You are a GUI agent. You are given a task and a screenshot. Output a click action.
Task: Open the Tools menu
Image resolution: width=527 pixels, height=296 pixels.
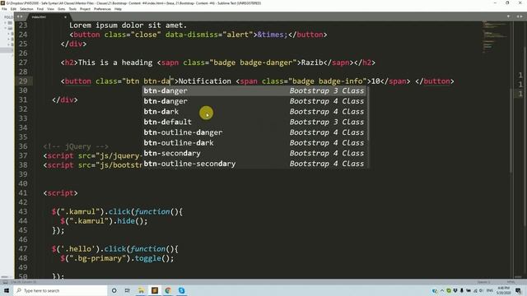tap(72, 9)
